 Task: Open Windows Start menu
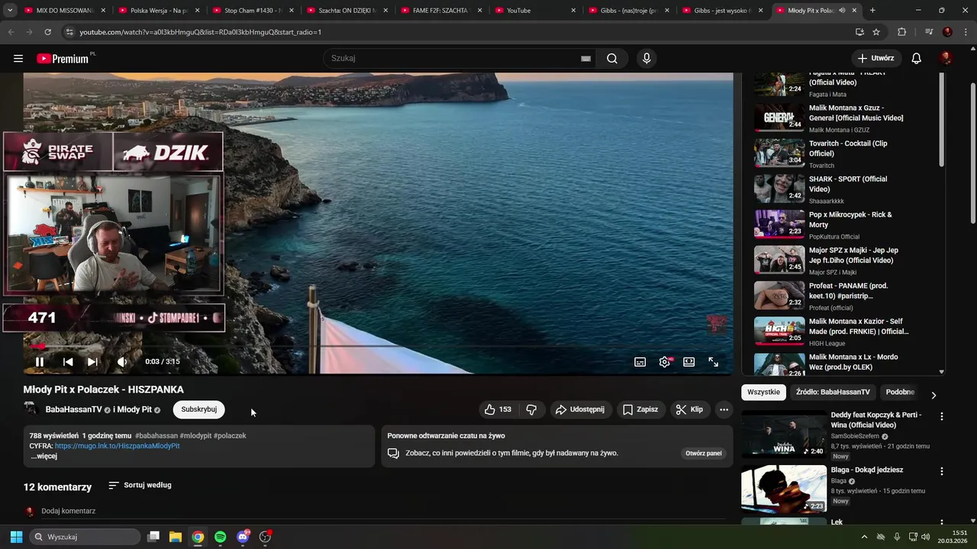[16, 537]
